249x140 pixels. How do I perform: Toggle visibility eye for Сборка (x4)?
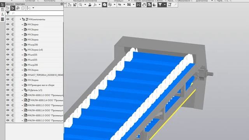pyautogui.click(x=8, y=49)
